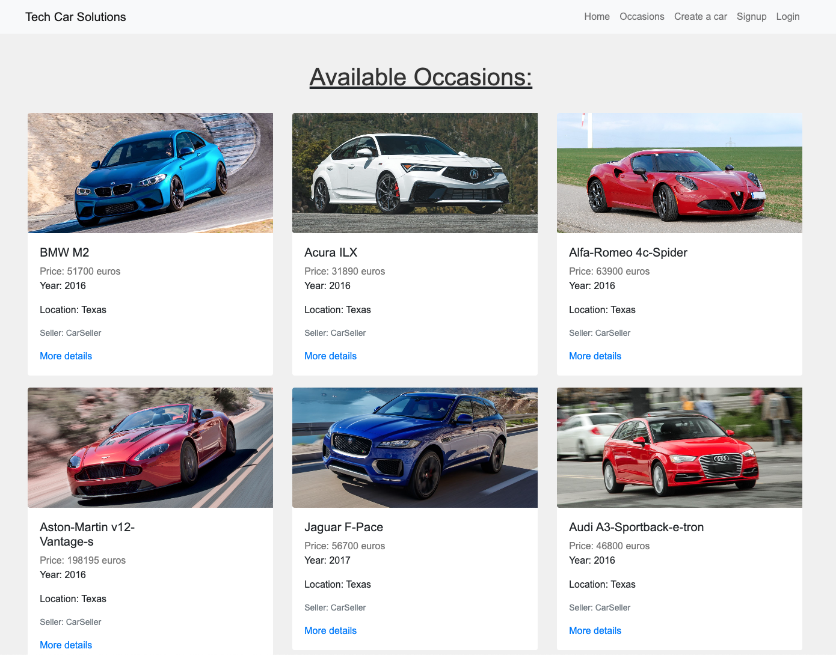This screenshot has width=836, height=655.
Task: Click the blue Jaguar F-Pace photo
Action: coord(414,447)
